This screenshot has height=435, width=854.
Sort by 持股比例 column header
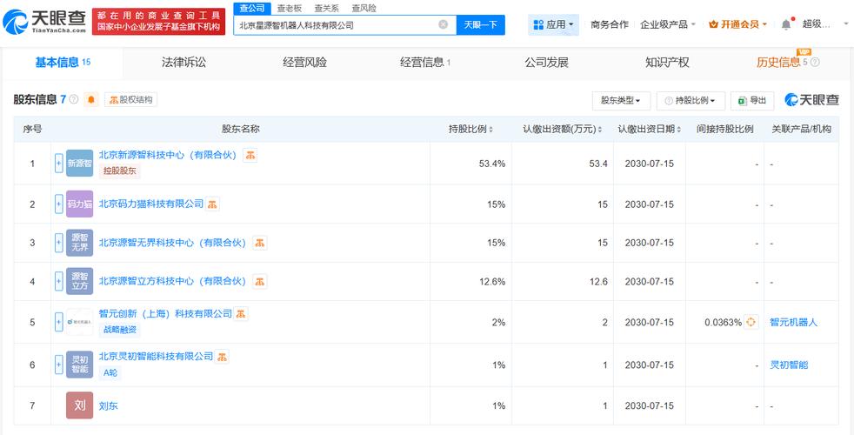470,129
